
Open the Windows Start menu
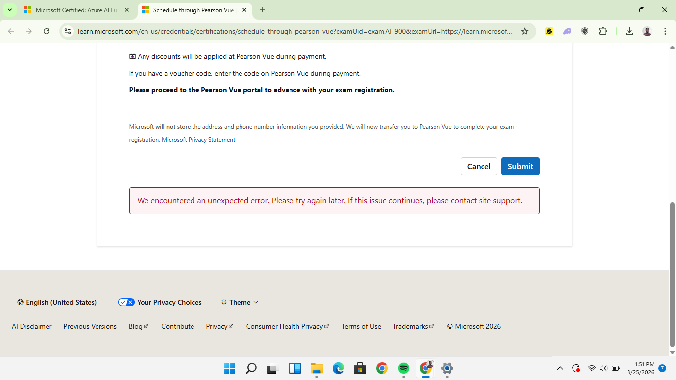[x=230, y=368]
